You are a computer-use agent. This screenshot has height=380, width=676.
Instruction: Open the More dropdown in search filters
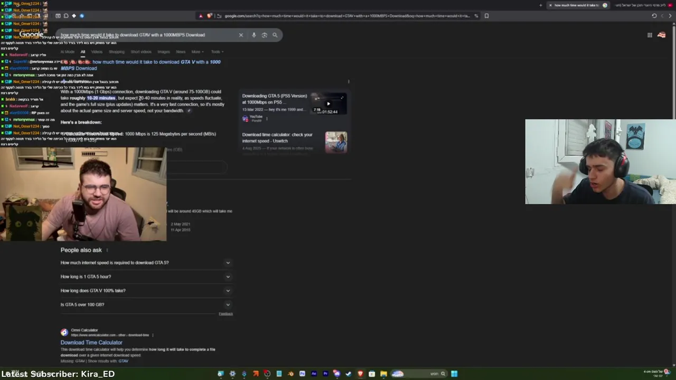pos(197,52)
